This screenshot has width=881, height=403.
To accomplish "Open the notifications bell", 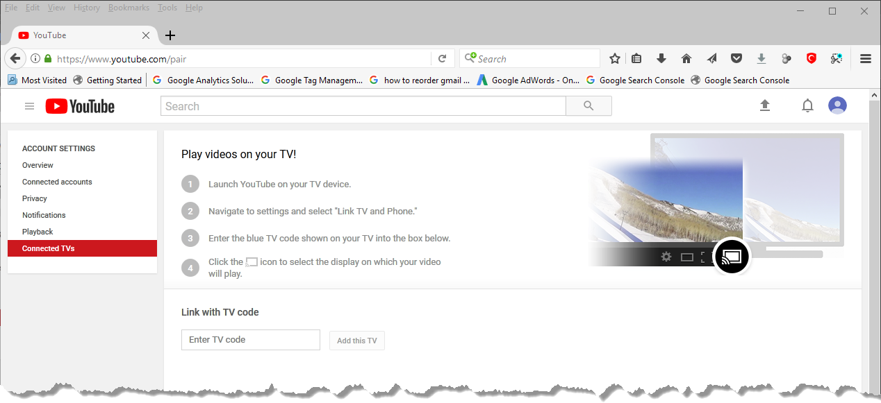I will (x=807, y=106).
